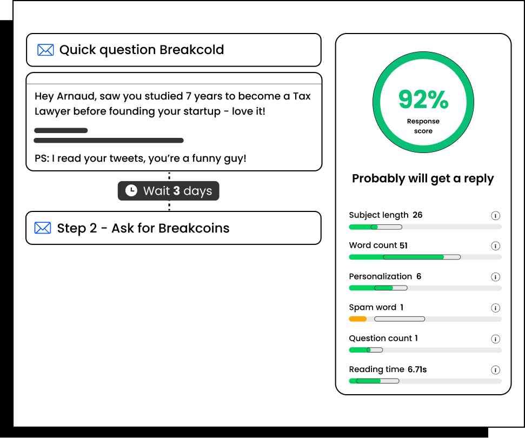The image size is (525, 438).
Task: Click the Probably will get a reply heading
Action: [x=423, y=179]
